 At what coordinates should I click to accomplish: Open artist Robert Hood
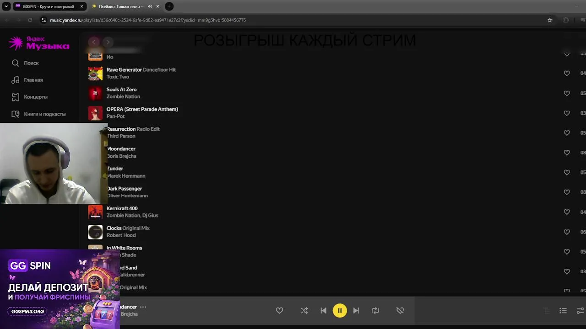point(121,235)
